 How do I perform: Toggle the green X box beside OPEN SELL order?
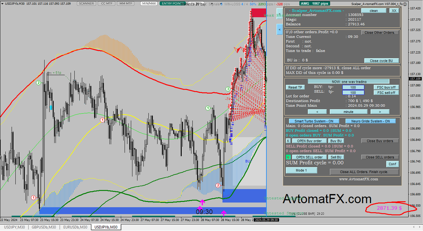point(288,157)
